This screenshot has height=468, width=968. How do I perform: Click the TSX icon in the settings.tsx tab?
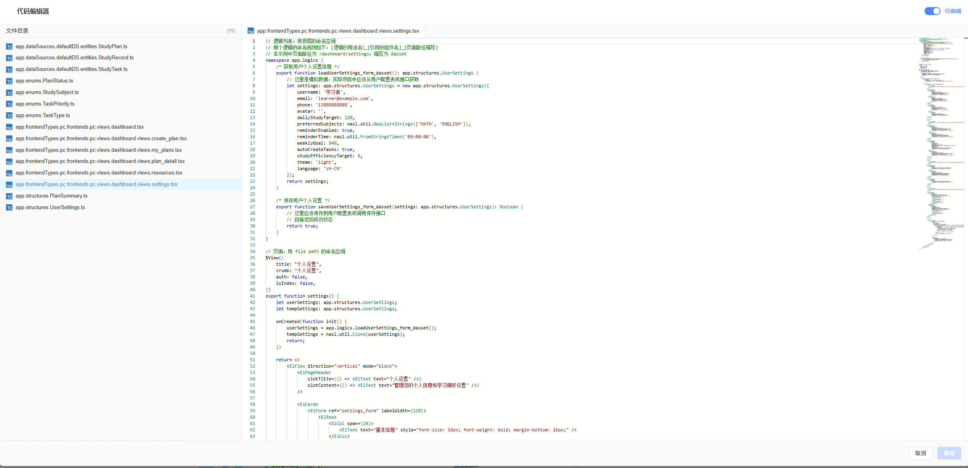tap(251, 31)
